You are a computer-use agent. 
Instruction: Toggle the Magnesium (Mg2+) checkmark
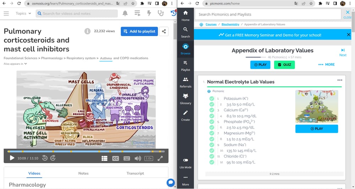(x=212, y=133)
